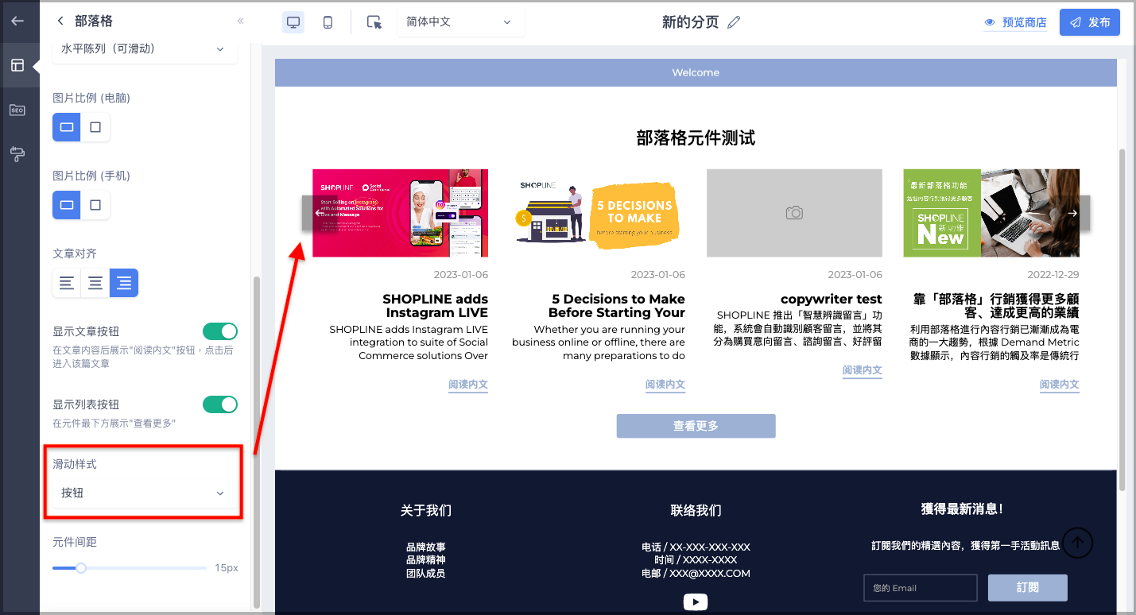Edit the page title with pencil icon

click(734, 22)
